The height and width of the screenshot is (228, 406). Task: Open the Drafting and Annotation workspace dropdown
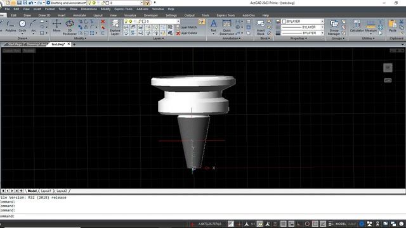tap(66, 3)
